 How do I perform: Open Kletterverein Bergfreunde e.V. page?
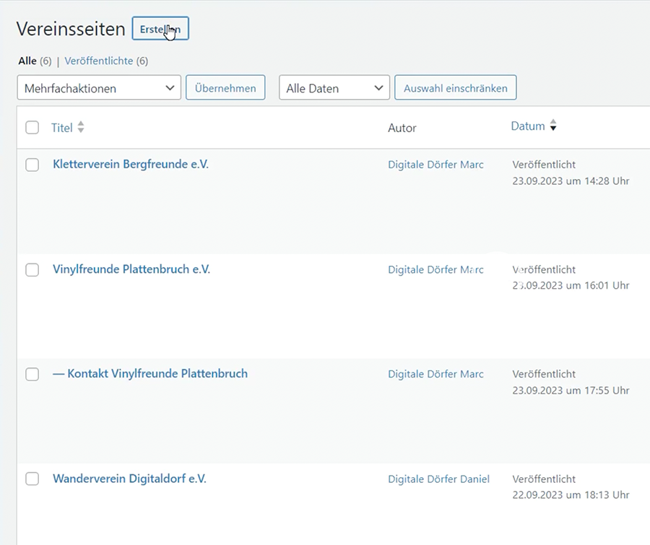click(131, 165)
